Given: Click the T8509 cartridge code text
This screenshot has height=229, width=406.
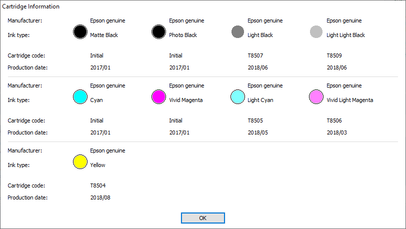Looking at the screenshot, I should click(x=334, y=55).
